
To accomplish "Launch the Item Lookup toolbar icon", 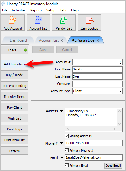I will click(89, 23).
